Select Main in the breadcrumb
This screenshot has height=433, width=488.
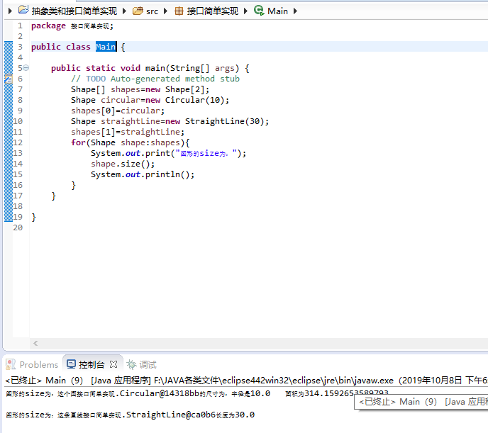pyautogui.click(x=277, y=11)
